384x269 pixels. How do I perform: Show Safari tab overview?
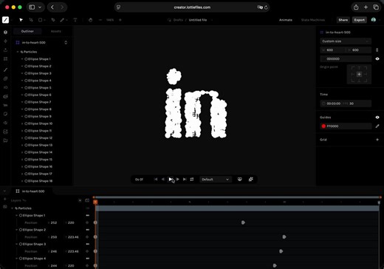pyautogui.click(x=376, y=7)
